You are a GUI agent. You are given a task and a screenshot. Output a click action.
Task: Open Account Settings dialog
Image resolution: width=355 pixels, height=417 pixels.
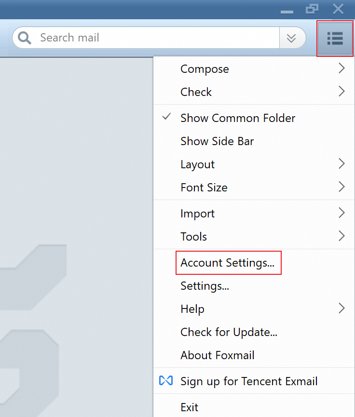(x=227, y=263)
